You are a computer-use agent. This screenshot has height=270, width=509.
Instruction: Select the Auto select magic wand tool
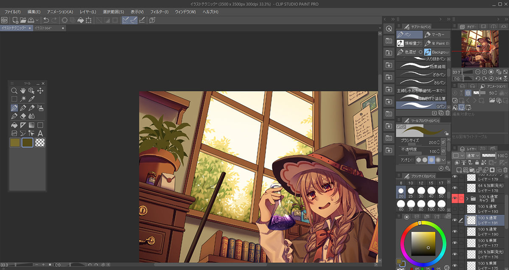click(23, 99)
